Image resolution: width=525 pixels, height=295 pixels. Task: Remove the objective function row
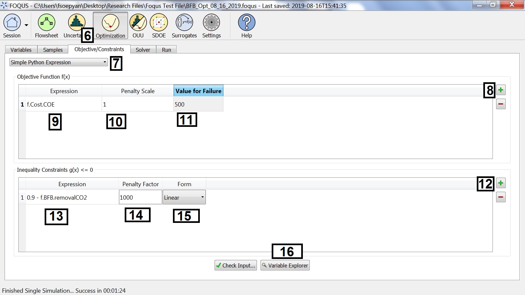click(x=501, y=104)
